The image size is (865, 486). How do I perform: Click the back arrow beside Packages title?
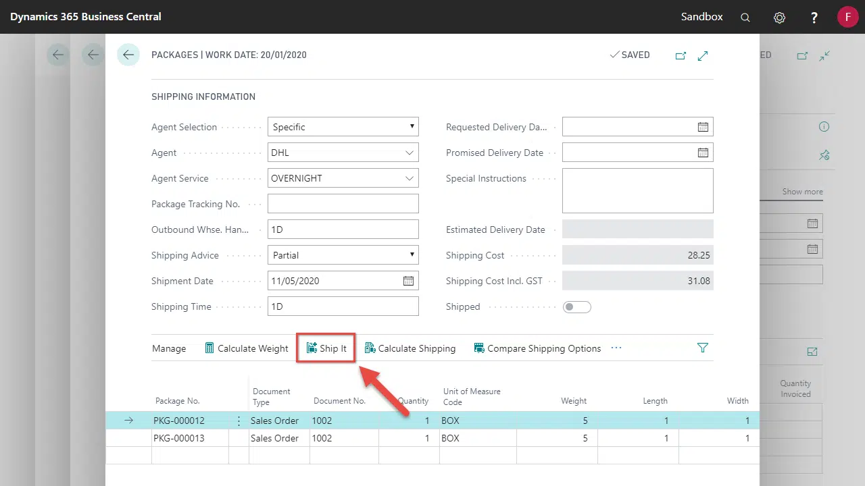[128, 55]
